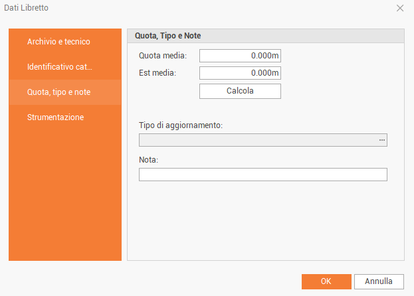
Task: Open the ellipsis browse button for Tipo di aggiornamento
Action: coord(382,140)
